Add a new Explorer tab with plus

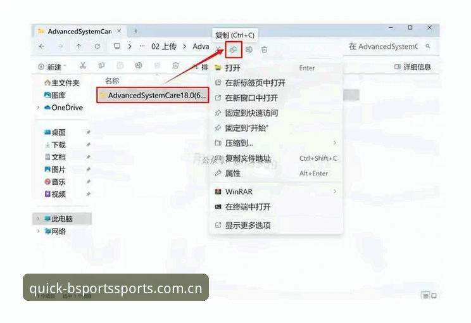pyautogui.click(x=135, y=31)
